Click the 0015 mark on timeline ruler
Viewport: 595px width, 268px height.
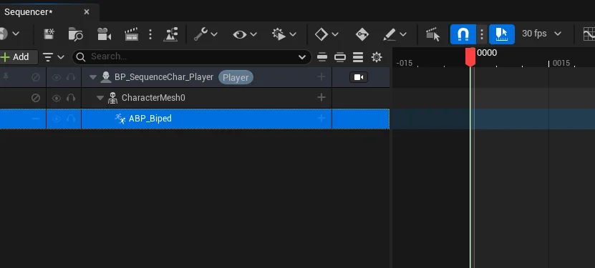click(x=561, y=63)
